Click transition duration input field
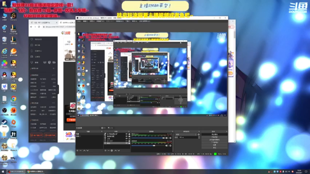Viewport: 310px width, 174px height. click(x=188, y=137)
